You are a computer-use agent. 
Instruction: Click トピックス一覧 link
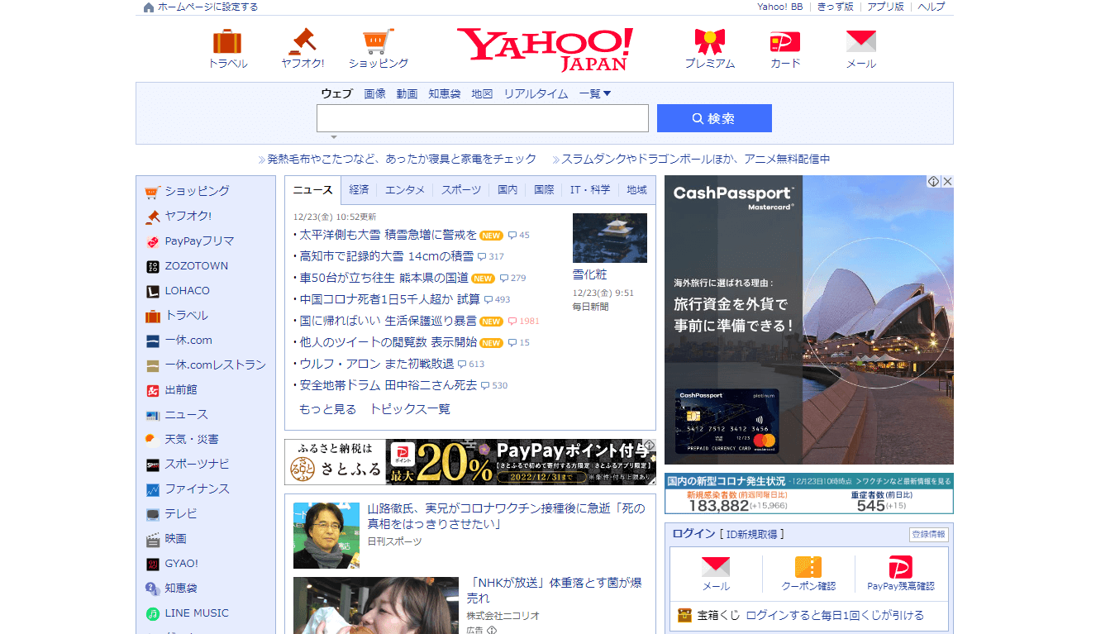click(x=410, y=409)
